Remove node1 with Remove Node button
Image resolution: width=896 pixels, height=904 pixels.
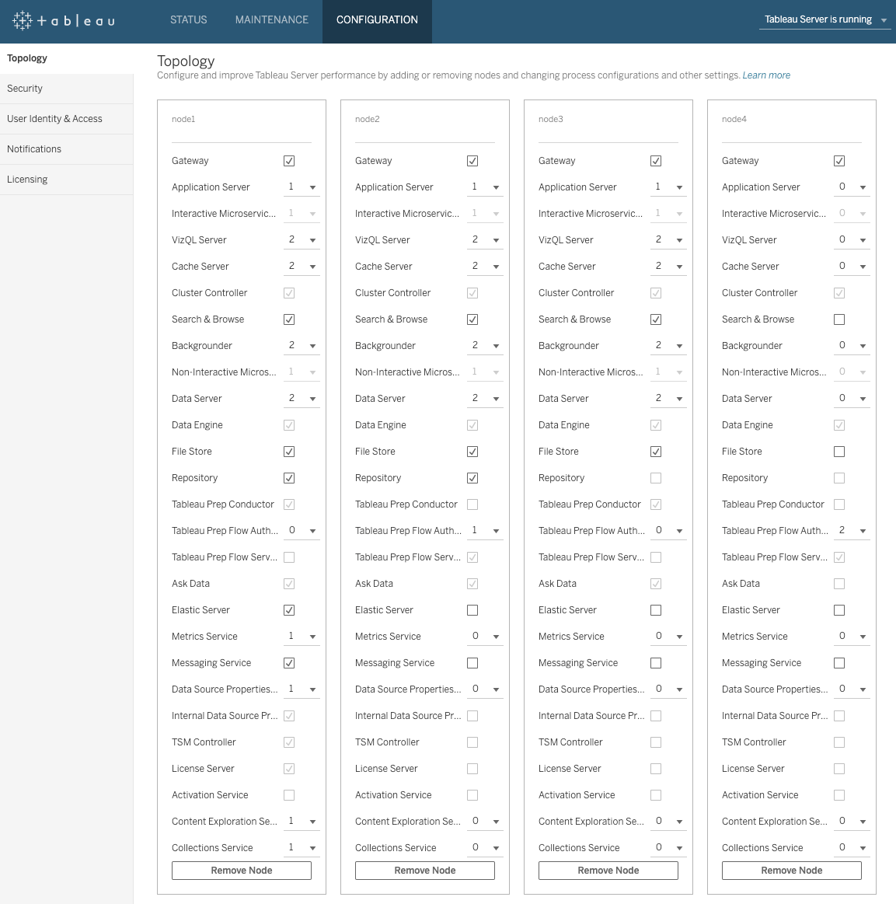pos(242,871)
